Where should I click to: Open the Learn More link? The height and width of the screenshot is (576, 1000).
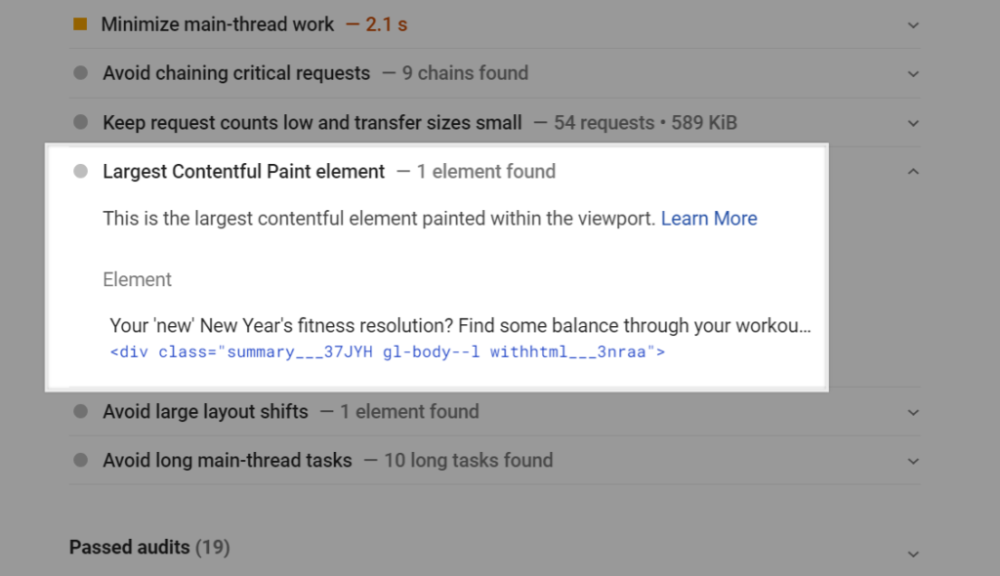(x=709, y=218)
